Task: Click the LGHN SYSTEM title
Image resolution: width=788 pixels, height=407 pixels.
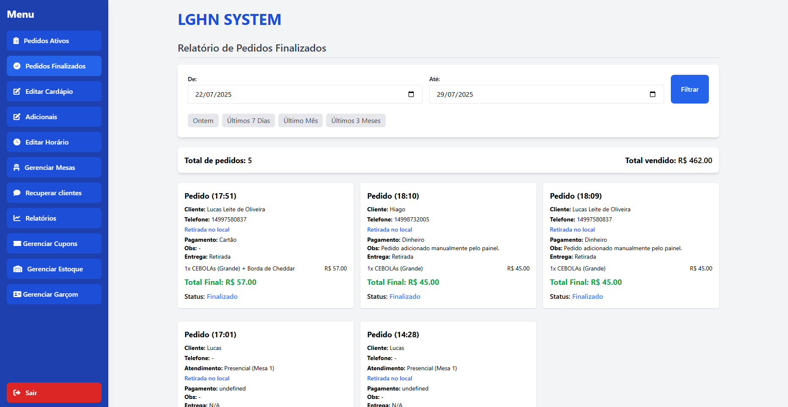Action: pos(229,19)
